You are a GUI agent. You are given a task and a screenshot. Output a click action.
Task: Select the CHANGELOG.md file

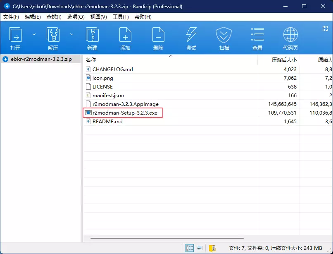click(112, 69)
